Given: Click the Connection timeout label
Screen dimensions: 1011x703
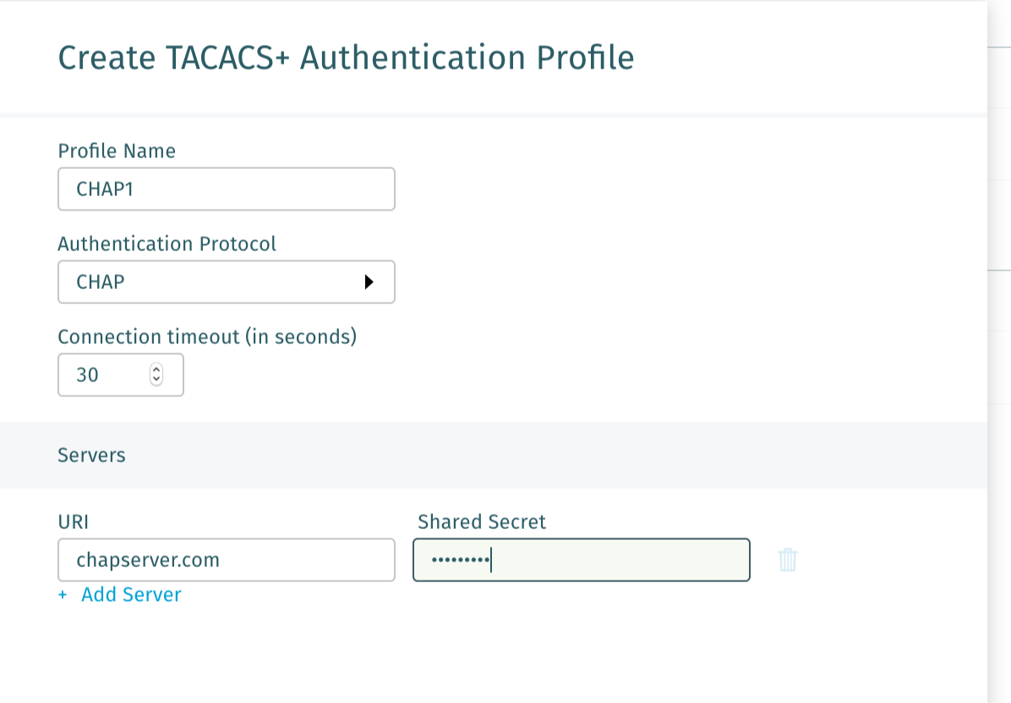Looking at the screenshot, I should (207, 336).
